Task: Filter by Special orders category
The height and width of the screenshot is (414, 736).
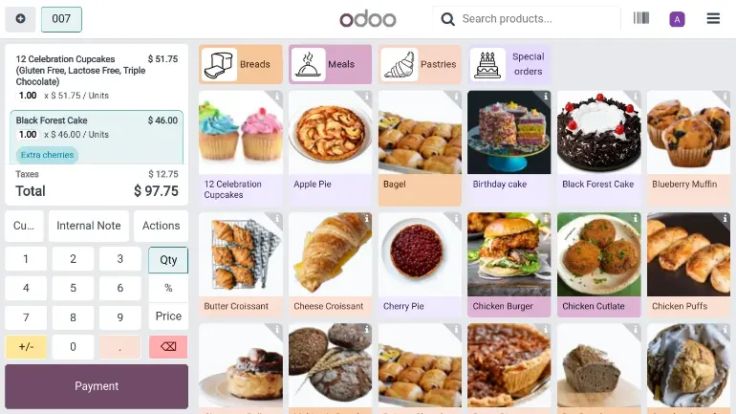Action: (x=510, y=64)
